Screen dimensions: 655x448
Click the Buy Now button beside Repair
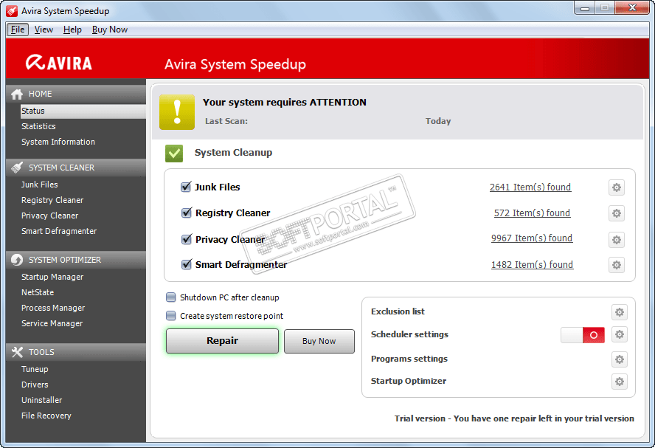coord(319,342)
